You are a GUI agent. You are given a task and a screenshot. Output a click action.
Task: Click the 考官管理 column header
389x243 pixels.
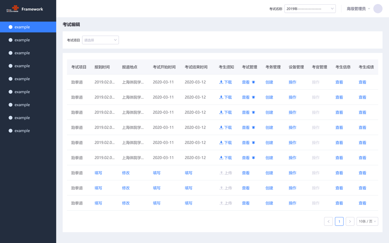pos(320,67)
